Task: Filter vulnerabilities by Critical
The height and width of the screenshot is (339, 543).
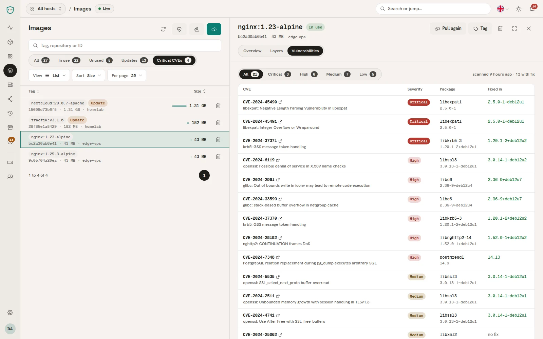Action: pyautogui.click(x=279, y=74)
